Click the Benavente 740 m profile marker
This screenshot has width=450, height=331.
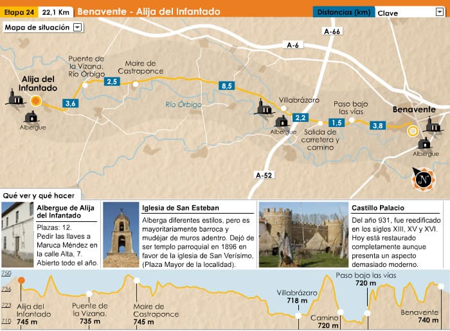(441, 286)
